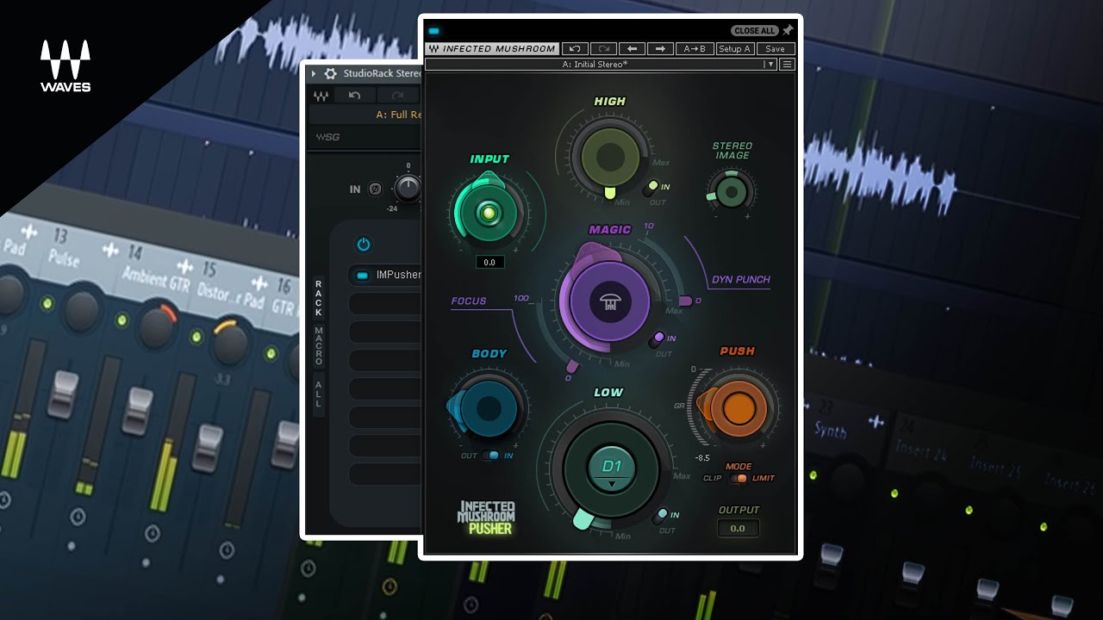The height and width of the screenshot is (620, 1103).
Task: Pin the Pusher plugin window
Action: point(788,30)
